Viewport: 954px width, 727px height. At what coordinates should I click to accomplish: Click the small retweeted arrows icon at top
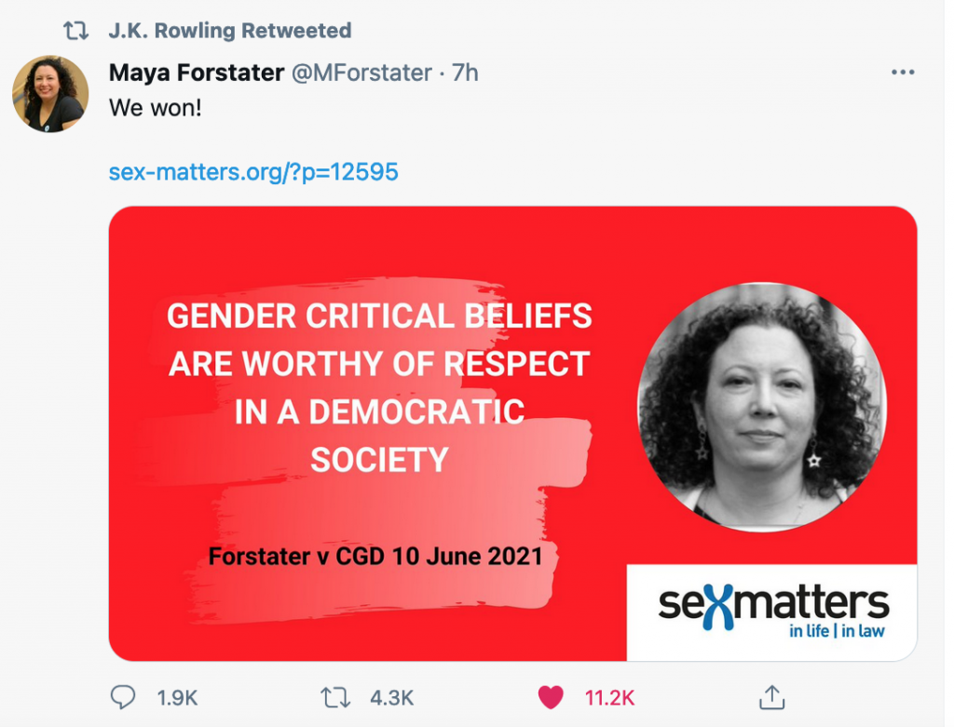pyautogui.click(x=75, y=31)
